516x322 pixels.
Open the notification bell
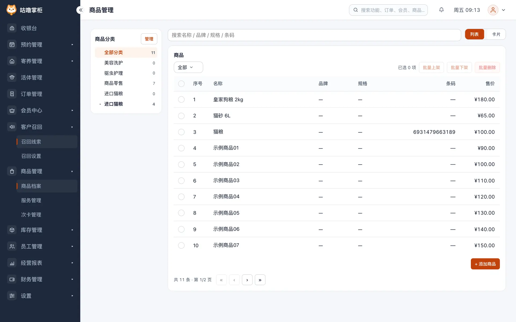[x=441, y=10]
